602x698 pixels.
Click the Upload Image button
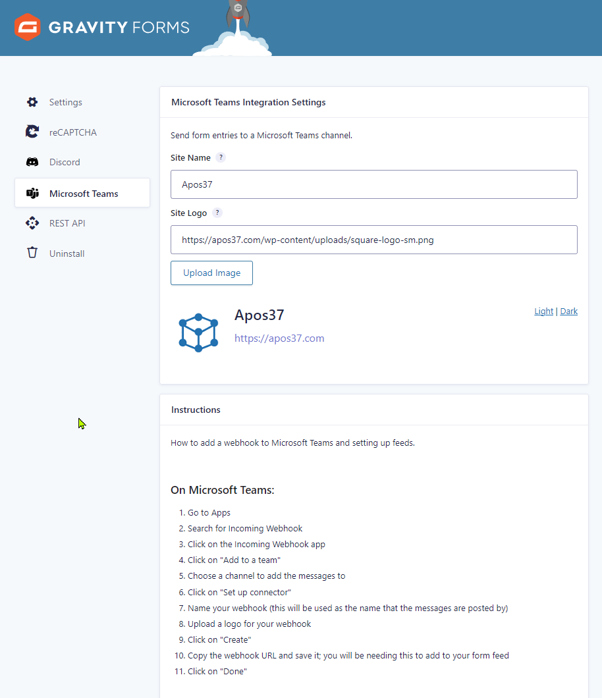211,273
